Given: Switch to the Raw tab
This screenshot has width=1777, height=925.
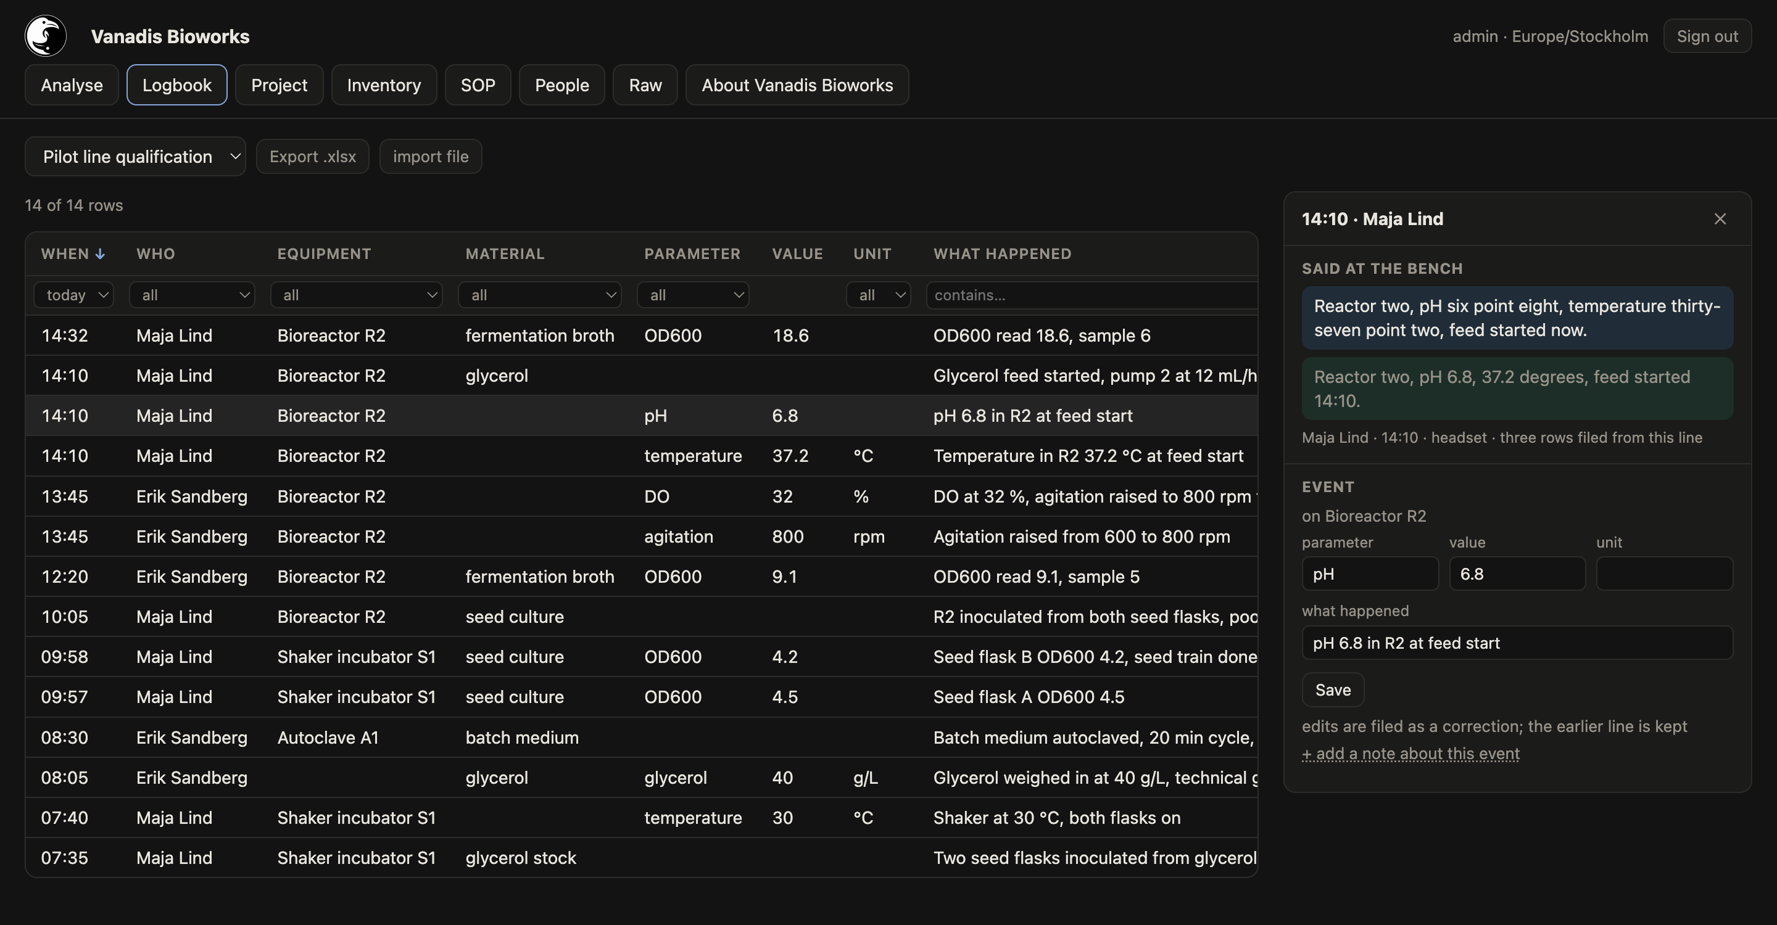Looking at the screenshot, I should (x=645, y=84).
